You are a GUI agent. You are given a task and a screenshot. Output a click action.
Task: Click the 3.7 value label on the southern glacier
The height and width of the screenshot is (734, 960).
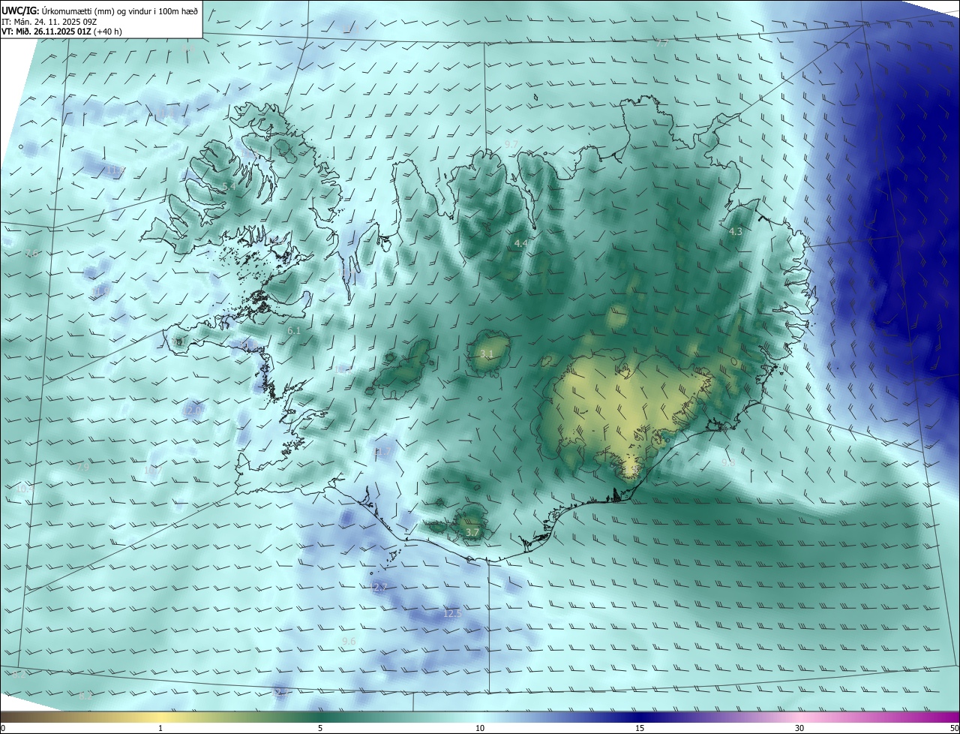(x=472, y=532)
